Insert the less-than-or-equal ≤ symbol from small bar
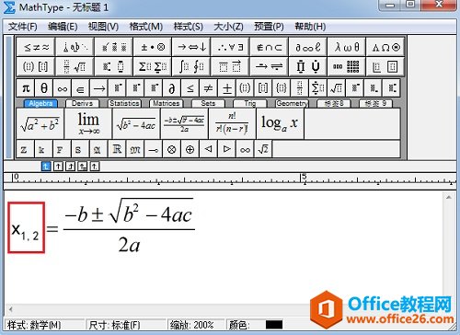 190,88
